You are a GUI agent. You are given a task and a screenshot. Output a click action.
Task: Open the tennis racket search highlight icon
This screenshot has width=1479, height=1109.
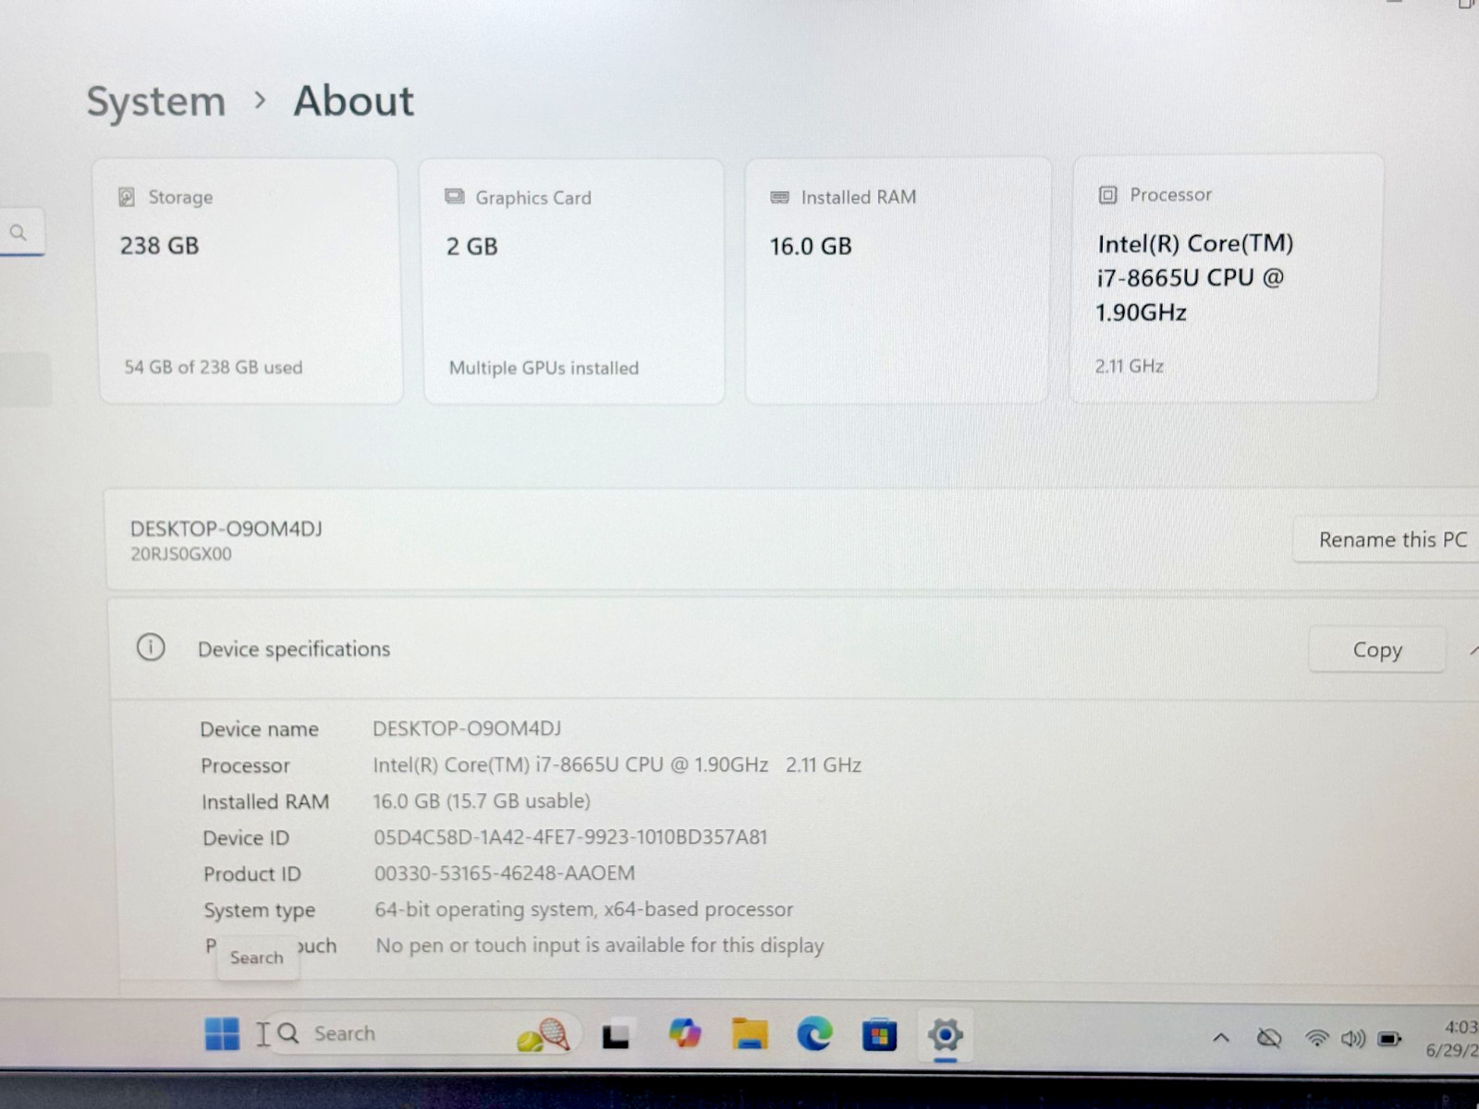pyautogui.click(x=544, y=1034)
